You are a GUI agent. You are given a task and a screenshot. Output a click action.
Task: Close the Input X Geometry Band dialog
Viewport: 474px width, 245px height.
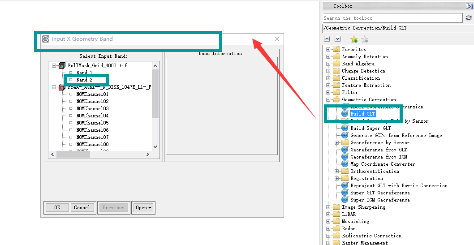tap(276, 39)
